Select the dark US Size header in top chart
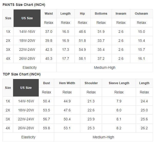The width and height of the screenshot is (158, 145). pyautogui.click(x=26, y=88)
